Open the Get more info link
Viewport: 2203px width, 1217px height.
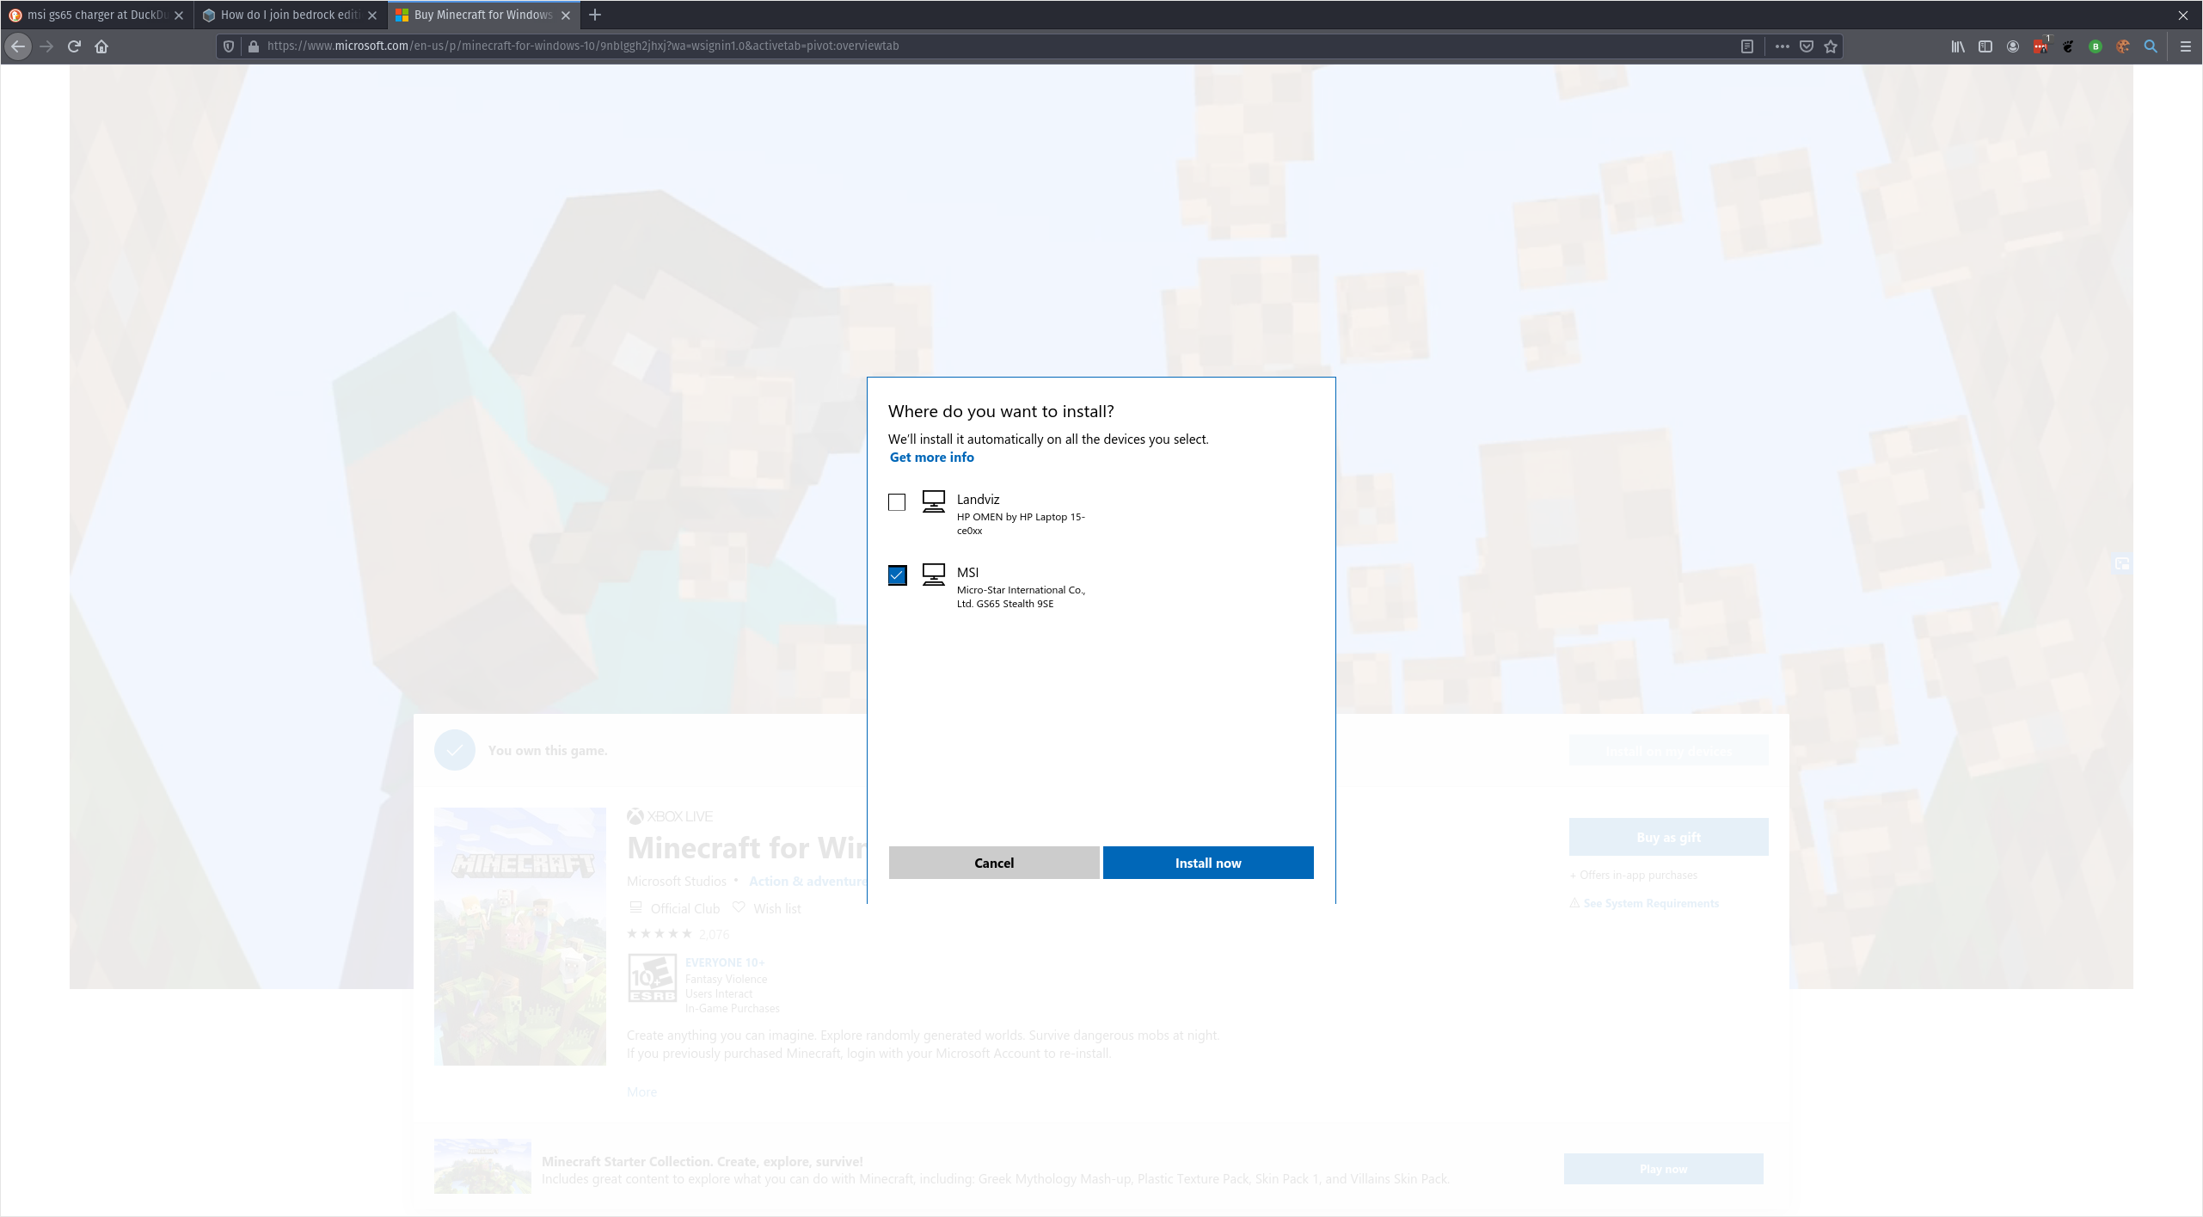coord(932,458)
